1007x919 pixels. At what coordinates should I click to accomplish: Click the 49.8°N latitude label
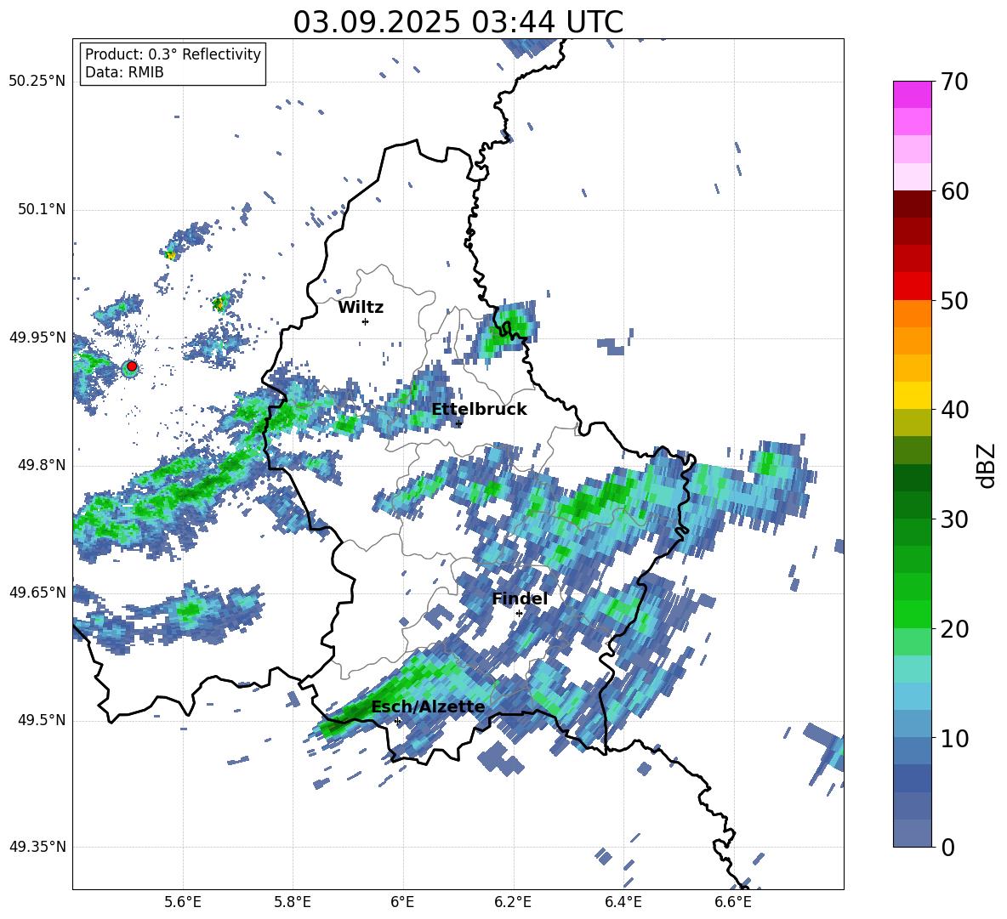41,465
